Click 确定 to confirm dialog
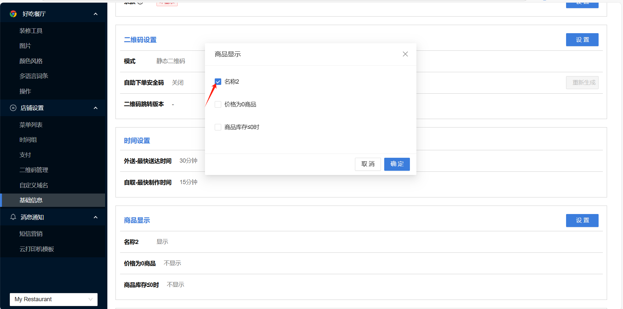 coord(397,164)
